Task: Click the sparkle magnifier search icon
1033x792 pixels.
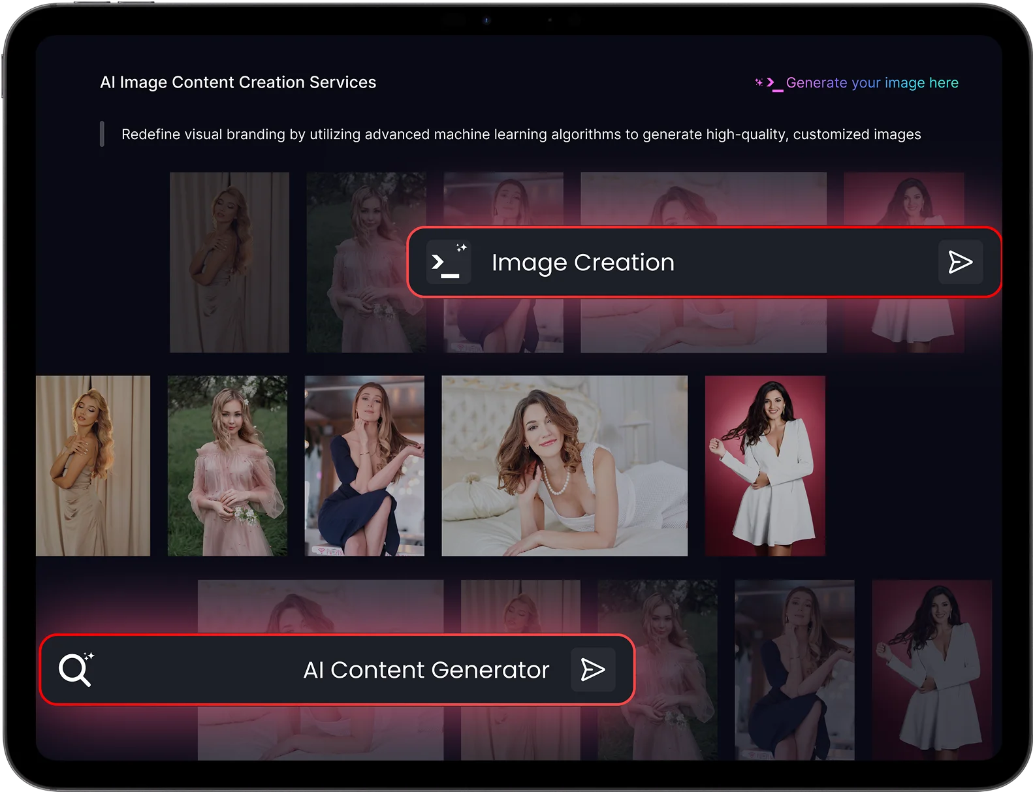Action: [76, 669]
